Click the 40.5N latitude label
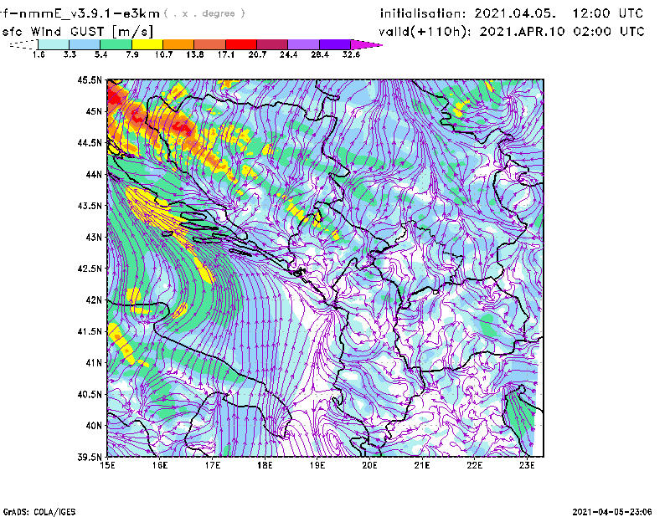670x517 pixels. (x=90, y=394)
